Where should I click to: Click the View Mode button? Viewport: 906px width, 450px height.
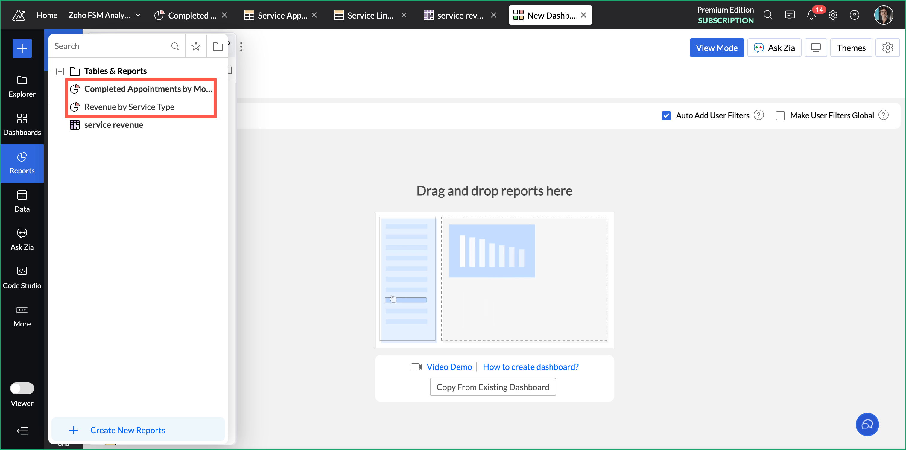pos(716,48)
